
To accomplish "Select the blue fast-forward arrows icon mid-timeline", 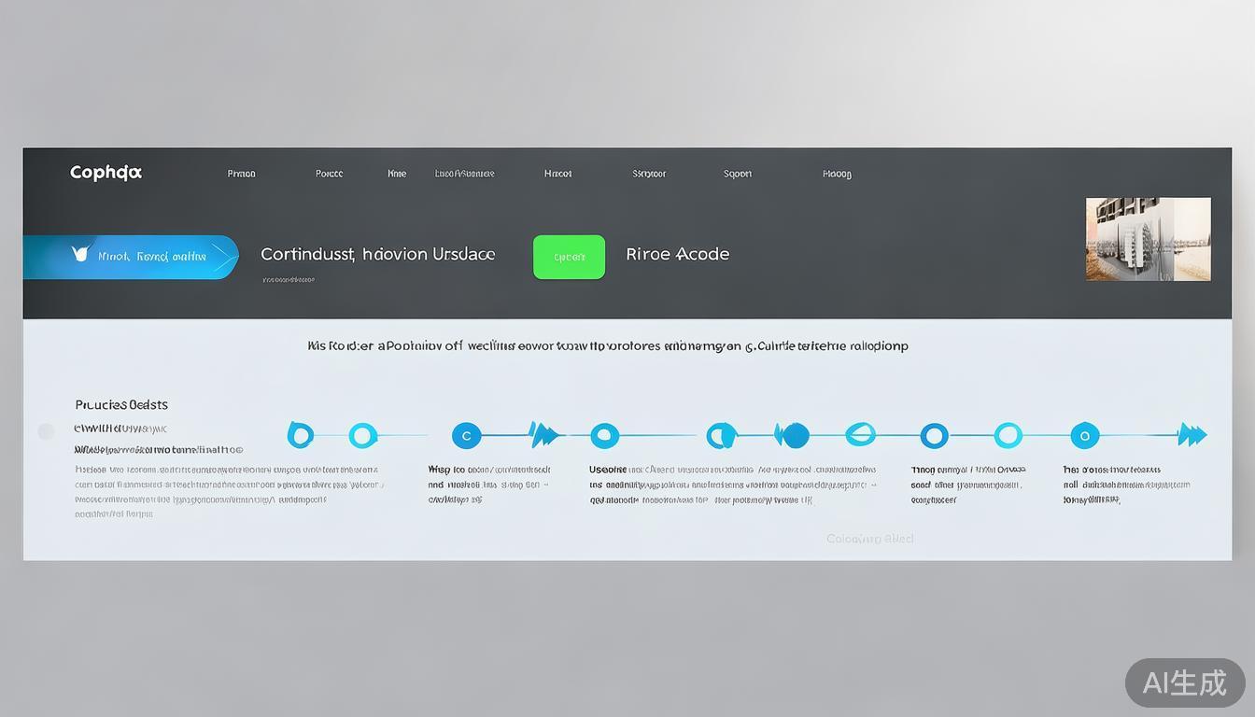I will click(543, 433).
